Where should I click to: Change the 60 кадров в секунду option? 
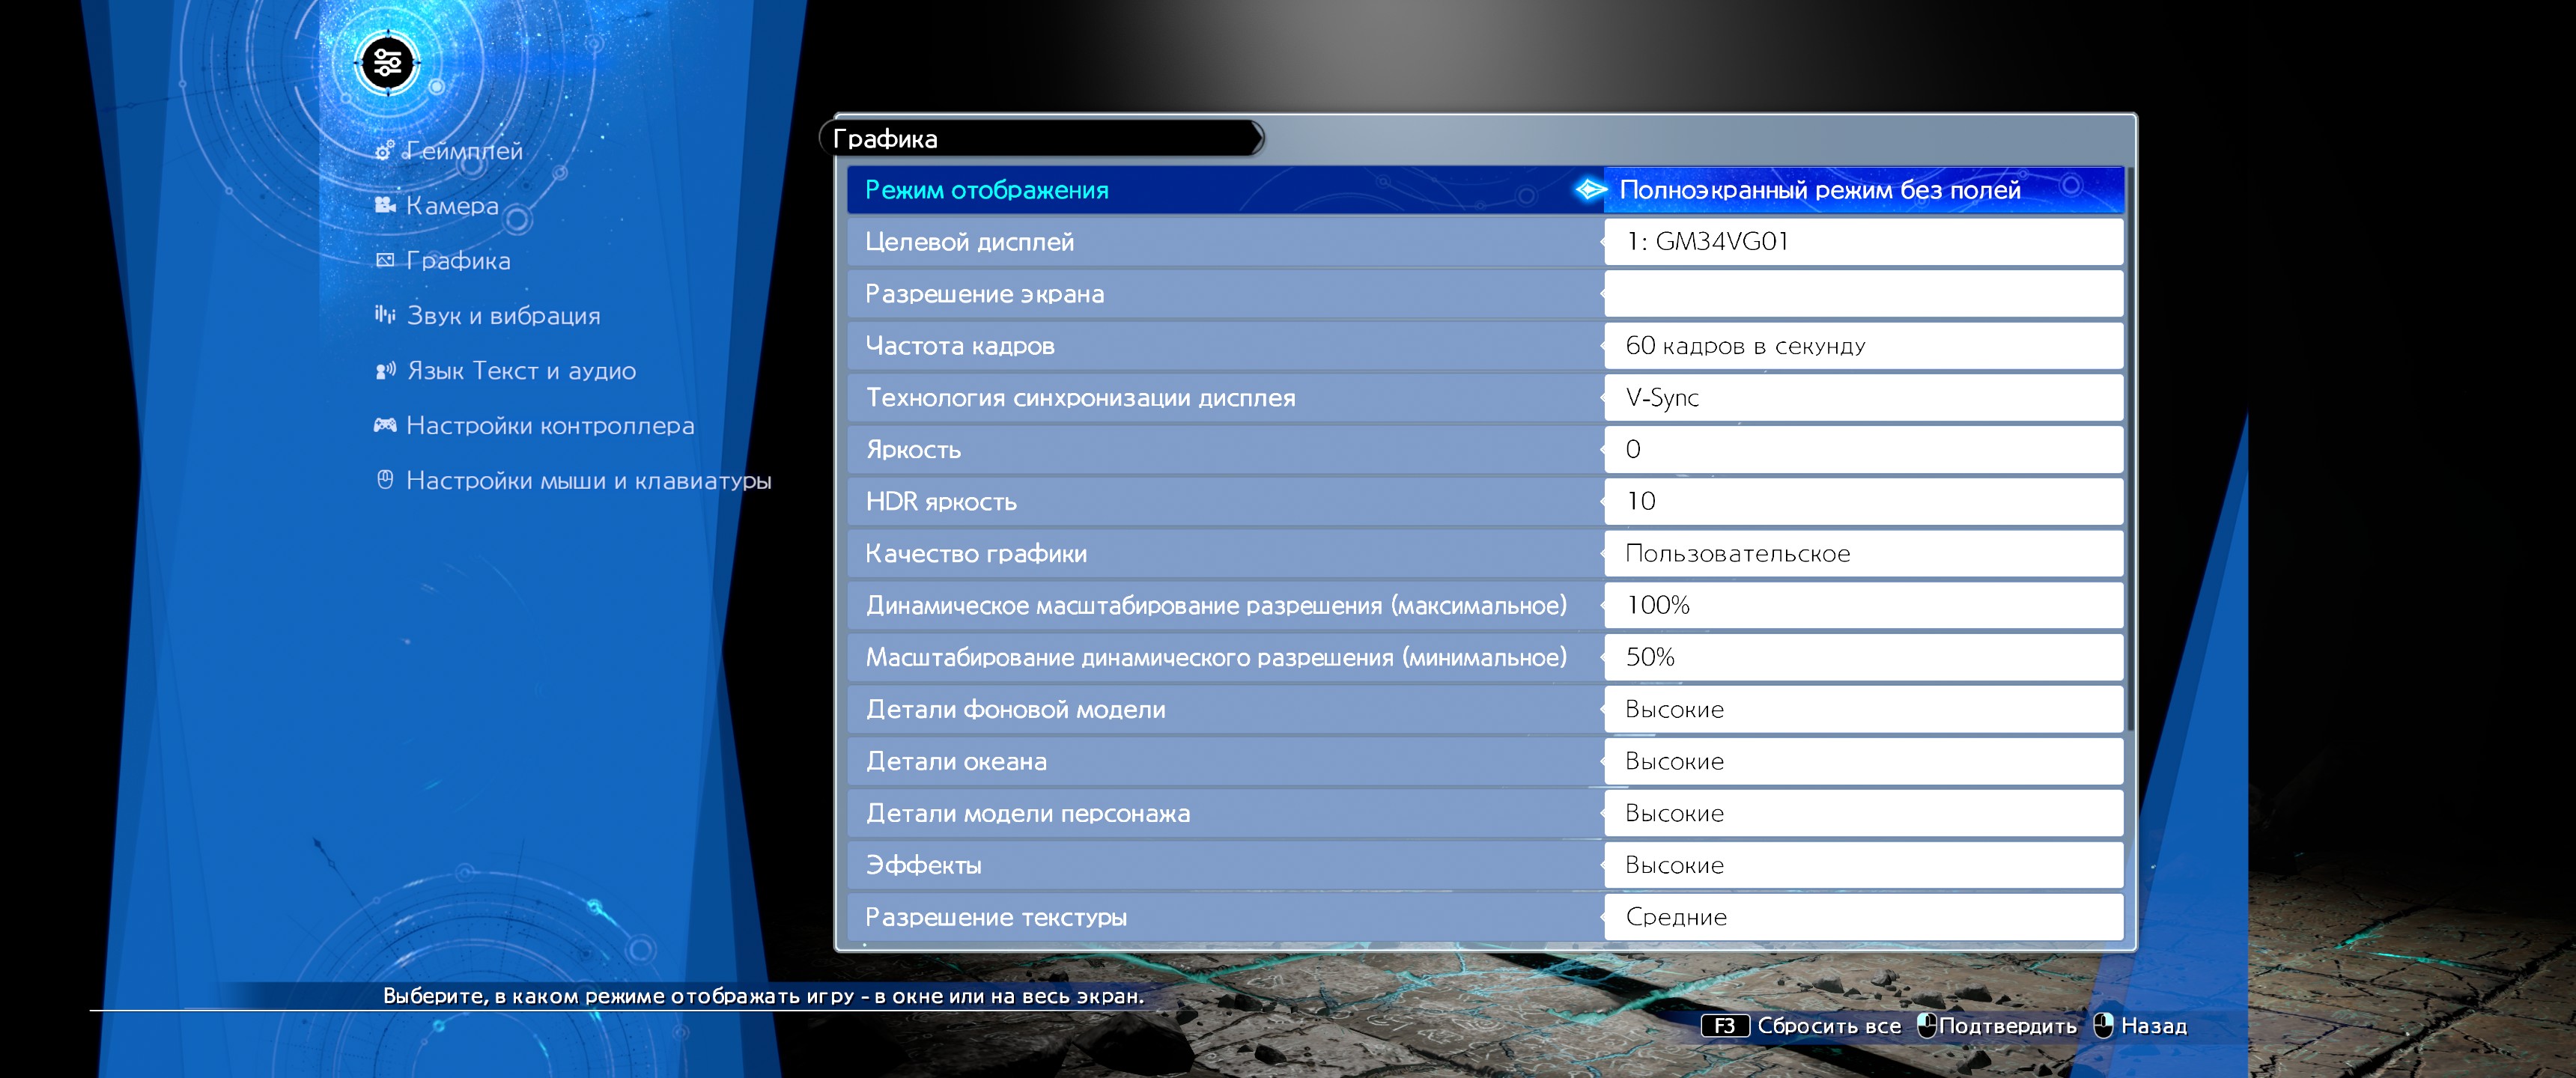pos(1863,346)
